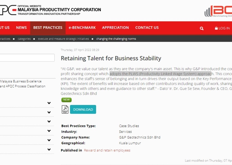
Task: Open the NEWS menu item
Action: [21, 28]
